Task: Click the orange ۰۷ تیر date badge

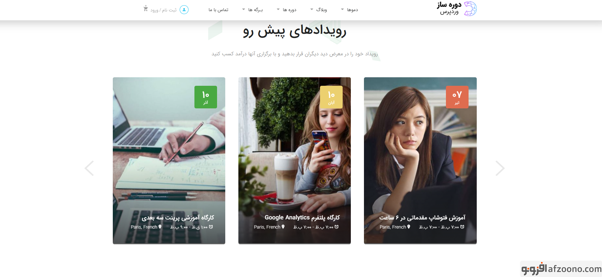Action: click(x=457, y=97)
